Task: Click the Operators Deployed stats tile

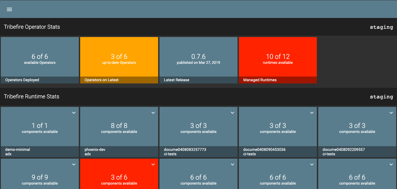Action: (40, 59)
